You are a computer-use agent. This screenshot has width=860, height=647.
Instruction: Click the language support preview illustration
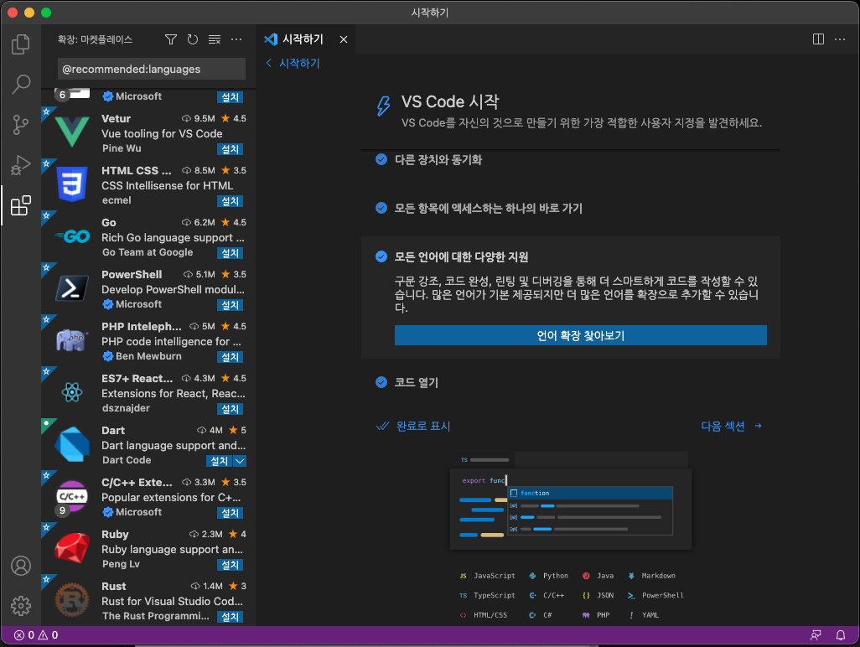(x=571, y=537)
